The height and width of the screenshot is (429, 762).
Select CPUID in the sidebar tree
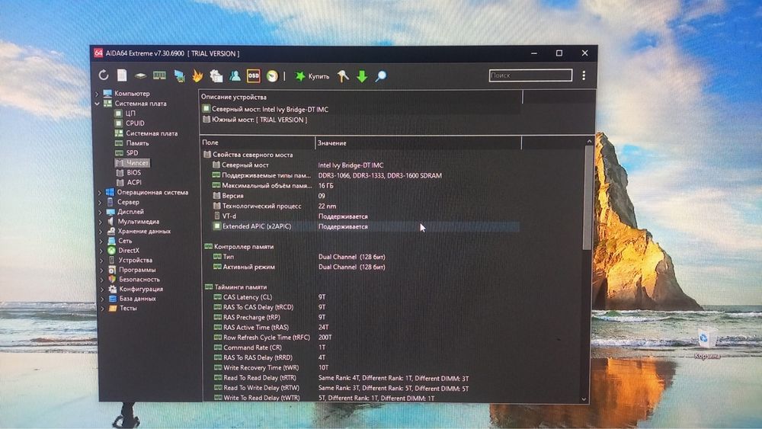click(130, 123)
